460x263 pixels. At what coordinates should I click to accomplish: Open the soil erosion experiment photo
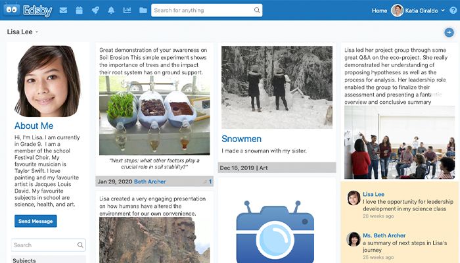point(154,115)
